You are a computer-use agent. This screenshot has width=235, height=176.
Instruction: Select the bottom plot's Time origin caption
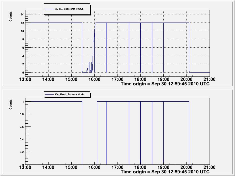coord(165,172)
